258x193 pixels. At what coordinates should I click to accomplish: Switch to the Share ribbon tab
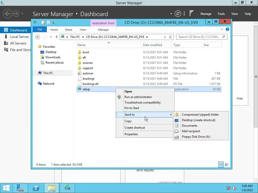click(69, 30)
